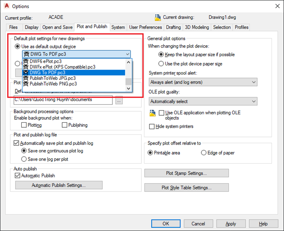Collapse the default output device dropdown arrow
The image size is (284, 231).
pyautogui.click(x=128, y=54)
